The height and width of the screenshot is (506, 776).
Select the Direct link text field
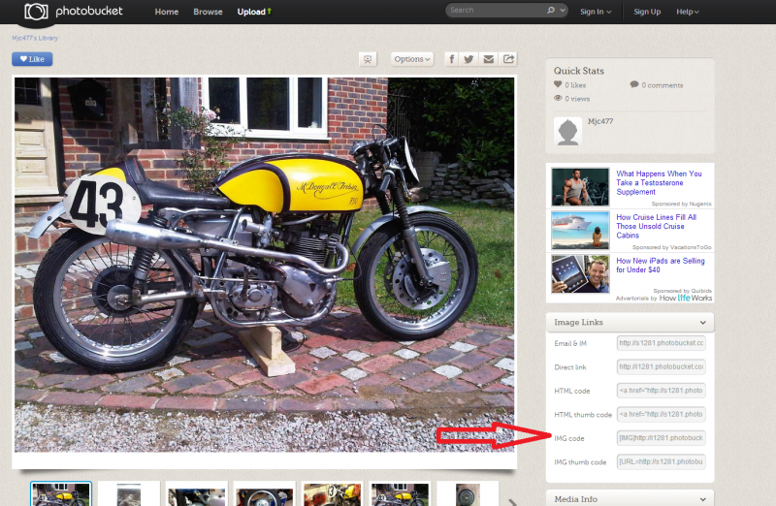[661, 366]
